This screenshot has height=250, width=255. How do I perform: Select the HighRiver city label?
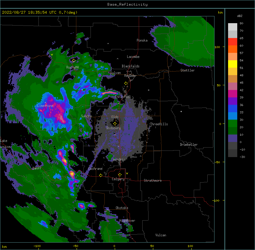click(127, 221)
